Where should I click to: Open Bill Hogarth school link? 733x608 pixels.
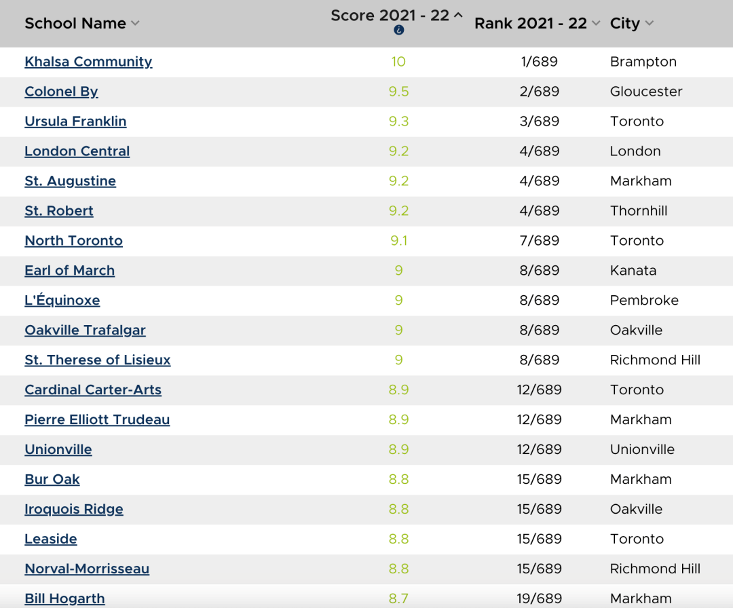point(65,598)
